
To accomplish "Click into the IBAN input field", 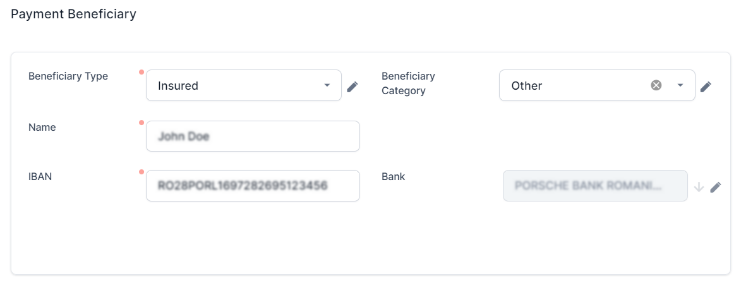I will click(x=253, y=186).
